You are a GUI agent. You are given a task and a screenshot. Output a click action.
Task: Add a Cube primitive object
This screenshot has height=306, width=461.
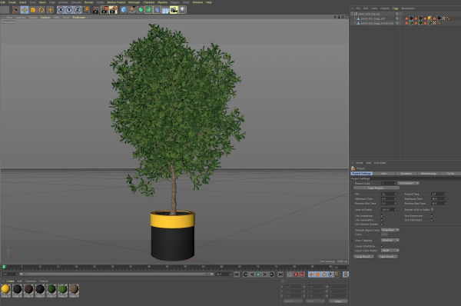pos(124,10)
